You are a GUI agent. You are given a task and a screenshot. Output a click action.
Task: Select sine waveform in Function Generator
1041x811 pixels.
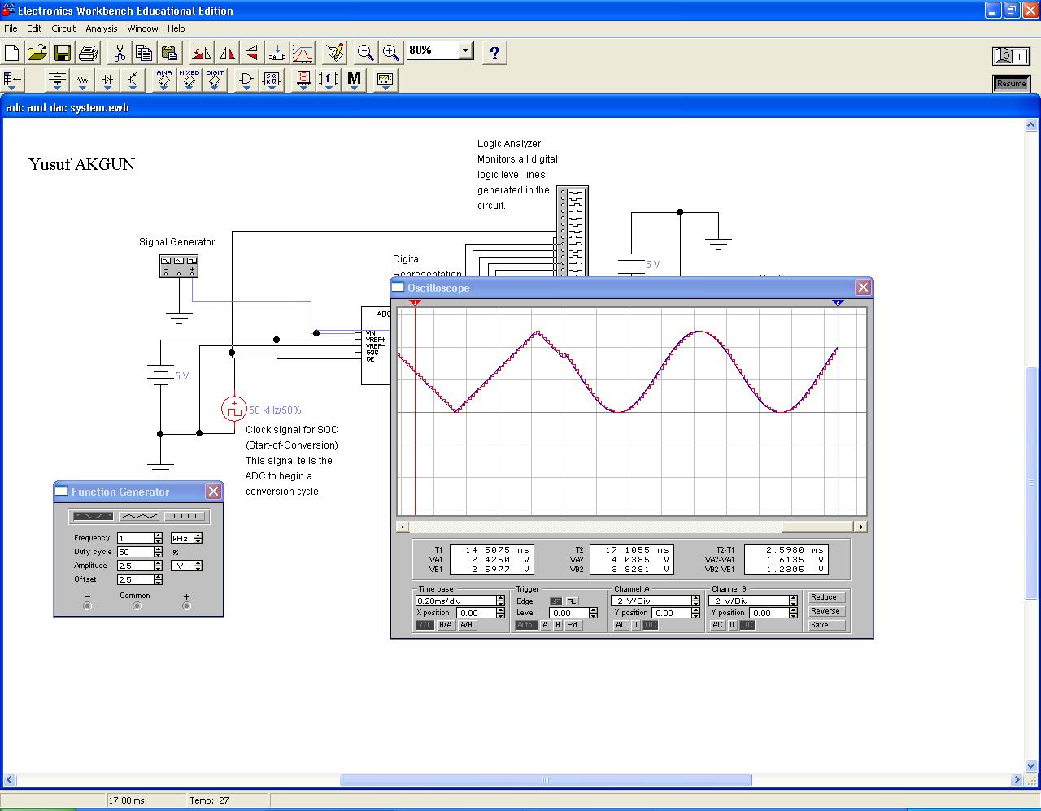tap(94, 516)
